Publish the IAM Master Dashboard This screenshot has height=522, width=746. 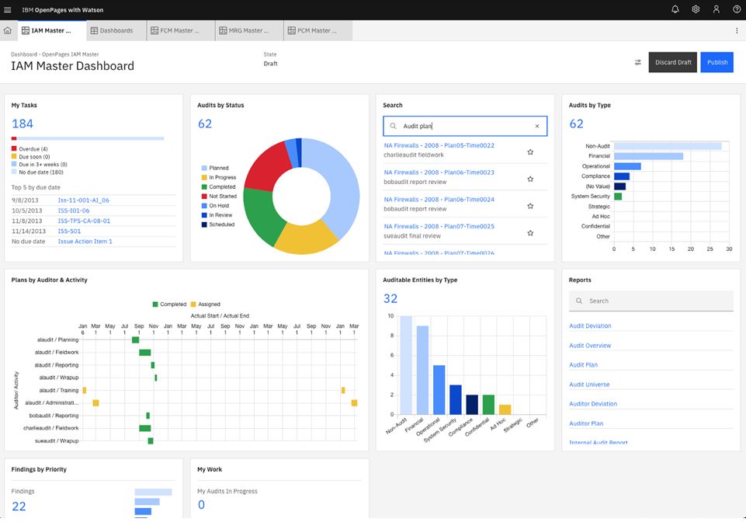pos(717,62)
